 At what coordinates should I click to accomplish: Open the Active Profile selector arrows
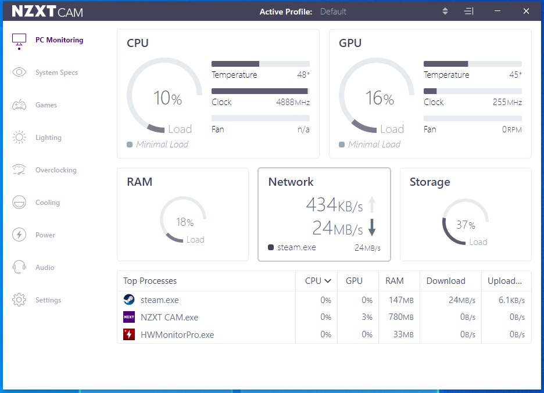click(x=445, y=12)
